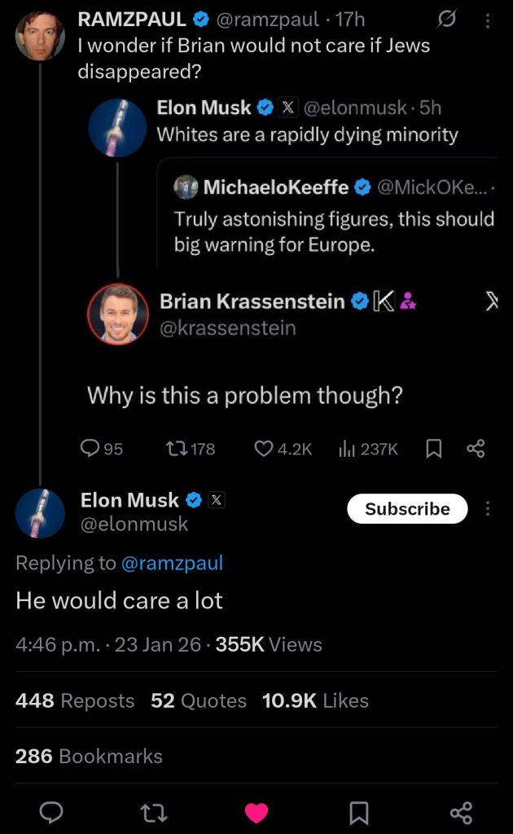Tap the reply icon in the bottom action bar
This screenshot has width=513, height=834.
click(53, 811)
